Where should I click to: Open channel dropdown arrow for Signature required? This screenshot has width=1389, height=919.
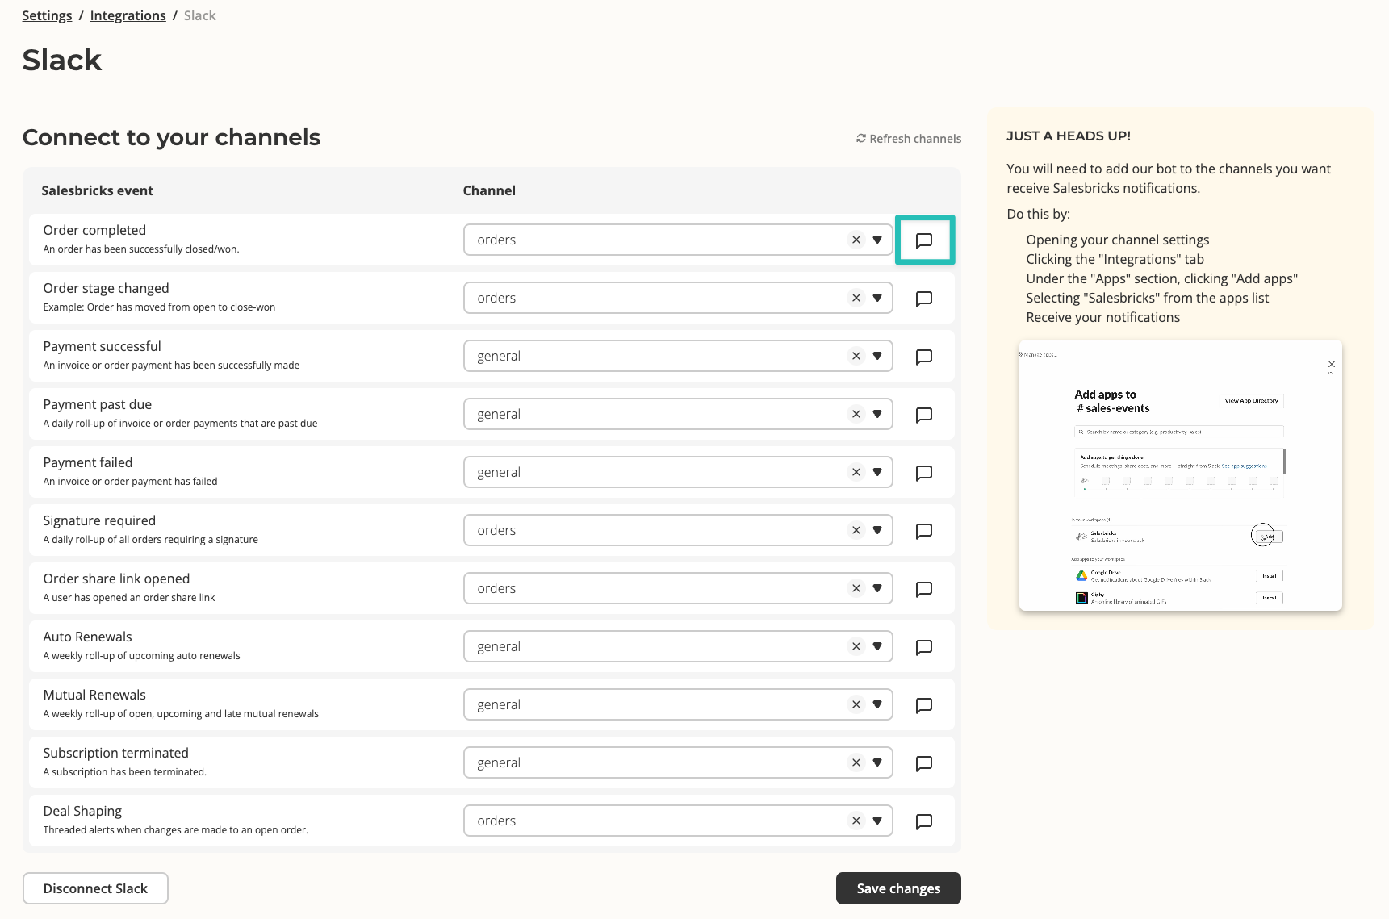tap(877, 530)
